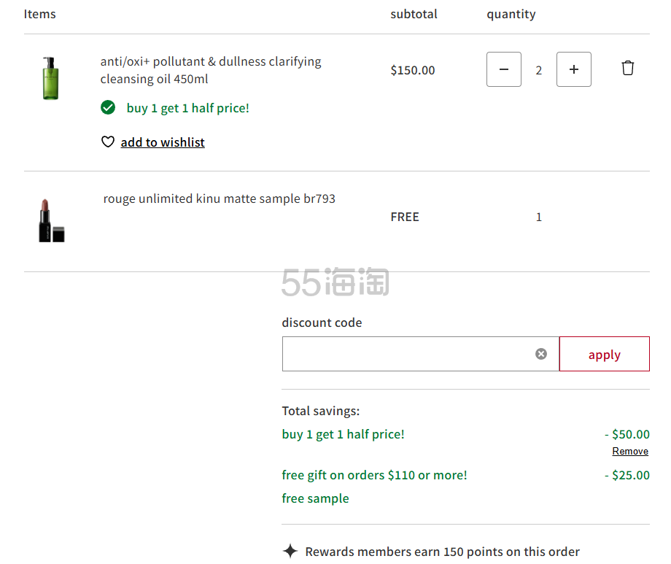Click the trash icon to delete cleansing oil
This screenshot has height=564, width=671.
pos(627,69)
